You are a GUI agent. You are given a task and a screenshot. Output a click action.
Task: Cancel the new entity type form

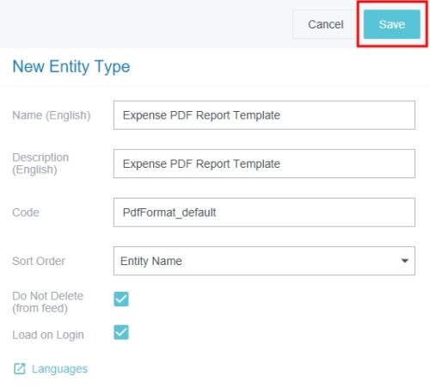pyautogui.click(x=325, y=24)
